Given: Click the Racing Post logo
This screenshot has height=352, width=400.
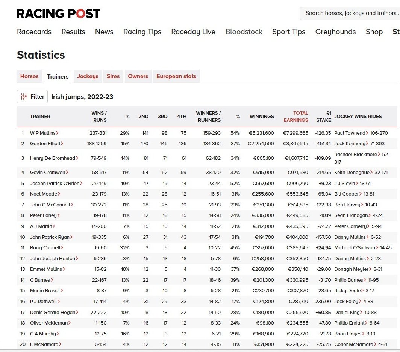Looking at the screenshot, I should click(x=58, y=14).
